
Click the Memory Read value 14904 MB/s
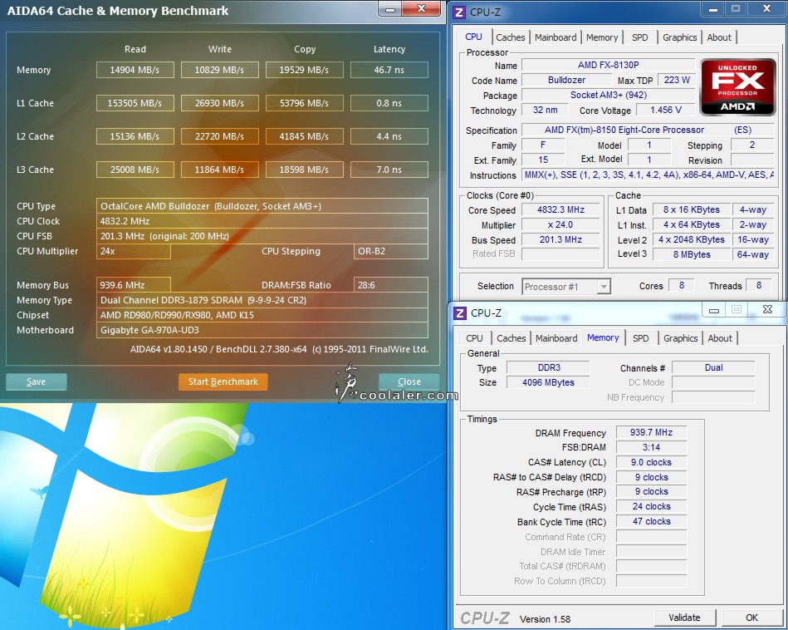135,70
